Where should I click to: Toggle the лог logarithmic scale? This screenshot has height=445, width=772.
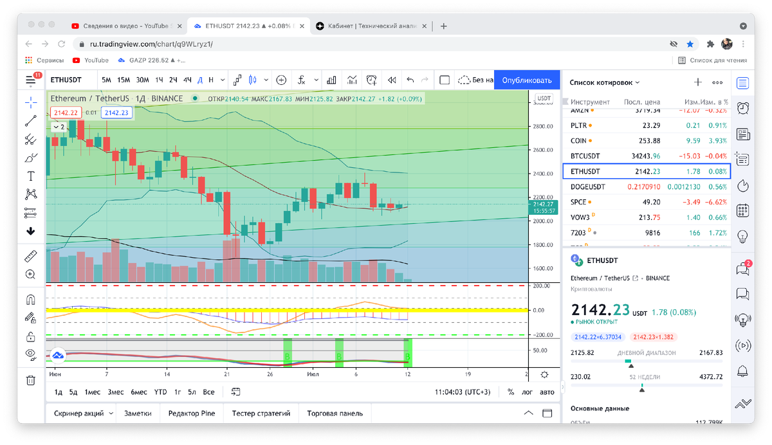pos(527,392)
